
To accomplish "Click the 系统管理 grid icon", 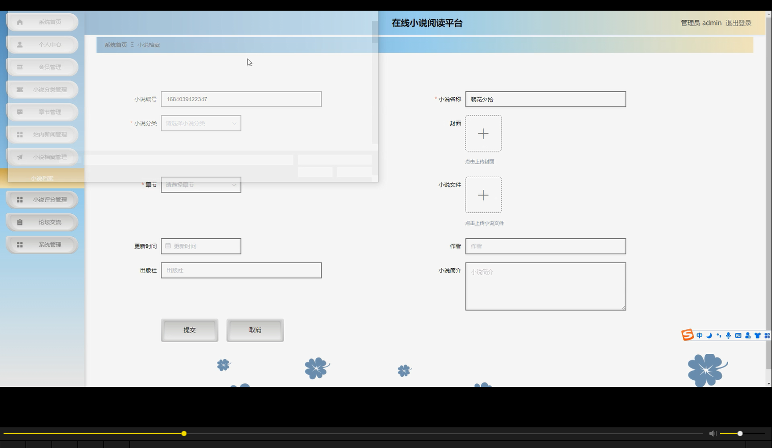I will coord(20,244).
